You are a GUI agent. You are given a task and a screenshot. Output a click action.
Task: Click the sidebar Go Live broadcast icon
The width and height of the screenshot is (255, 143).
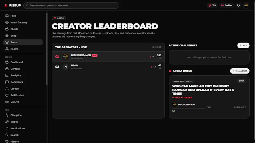pyautogui.click(x=7, y=102)
